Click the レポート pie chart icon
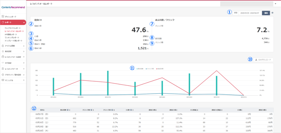 pyautogui.click(x=3, y=22)
